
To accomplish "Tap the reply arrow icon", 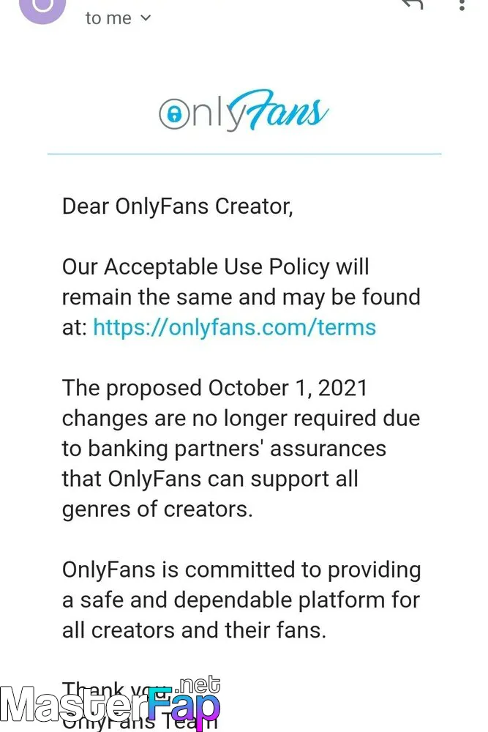I will coord(413,4).
